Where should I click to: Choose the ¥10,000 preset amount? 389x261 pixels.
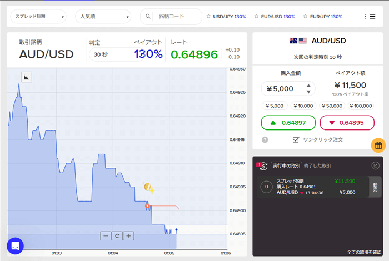pyautogui.click(x=303, y=106)
